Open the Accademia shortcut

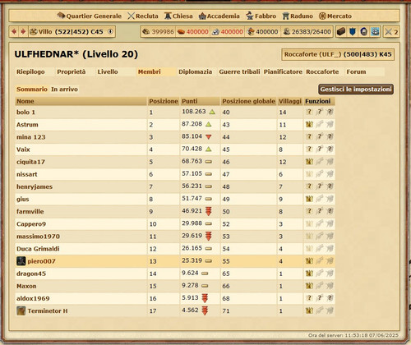pos(219,16)
